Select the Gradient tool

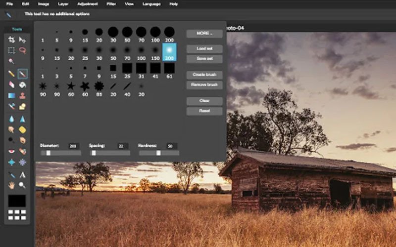click(x=11, y=95)
